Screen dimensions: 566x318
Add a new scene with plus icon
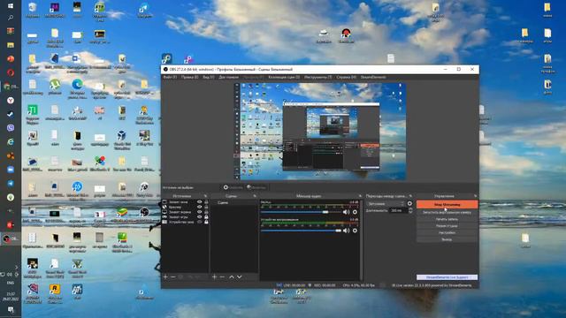[x=214, y=276]
